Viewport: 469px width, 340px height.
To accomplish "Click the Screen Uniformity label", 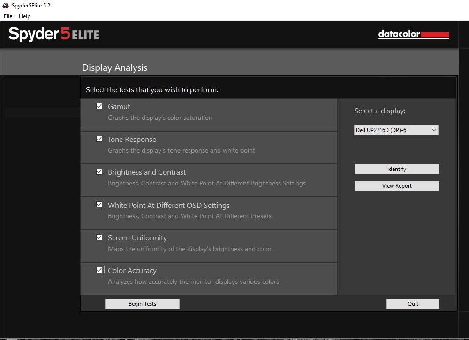I will click(x=137, y=238).
